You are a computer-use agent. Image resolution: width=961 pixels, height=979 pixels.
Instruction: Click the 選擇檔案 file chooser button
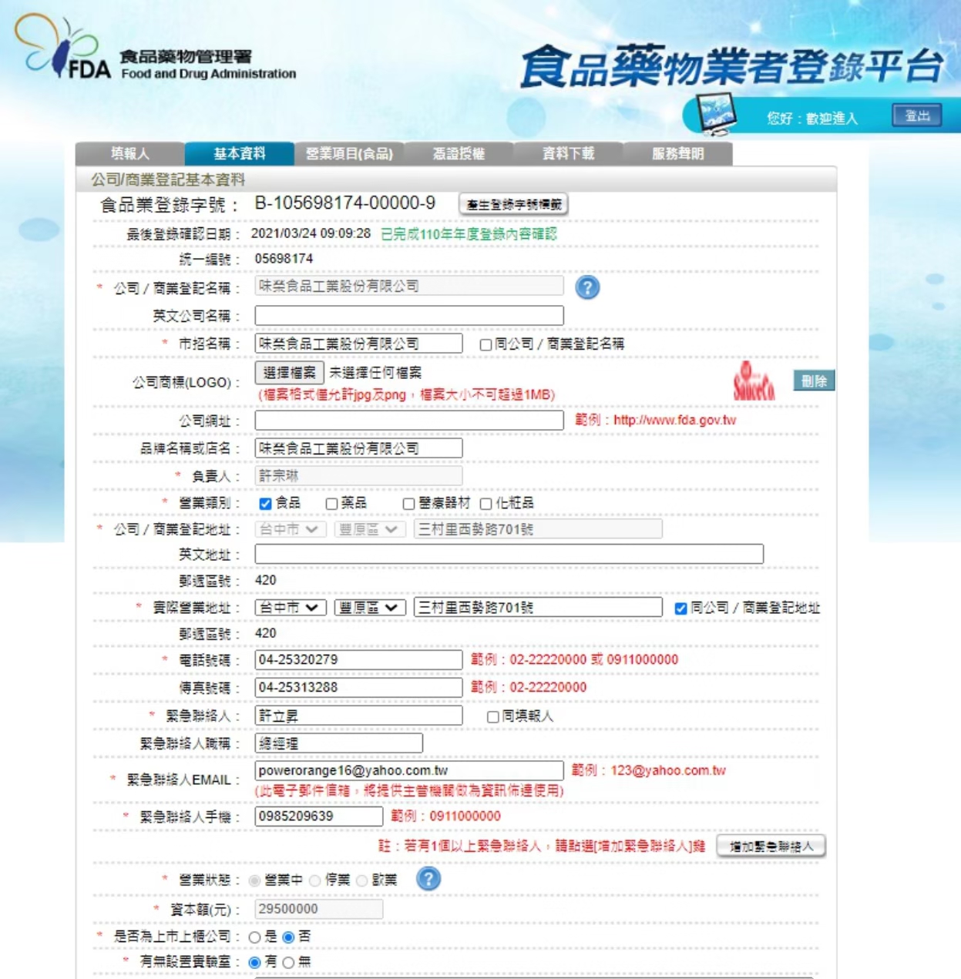[x=289, y=373]
